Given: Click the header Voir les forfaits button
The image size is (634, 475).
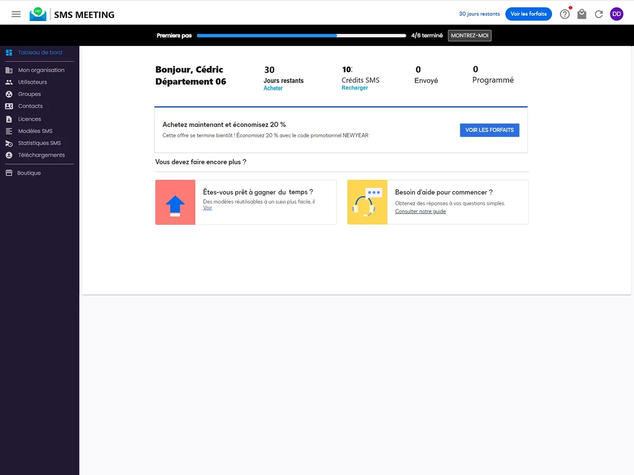Looking at the screenshot, I should 528,14.
